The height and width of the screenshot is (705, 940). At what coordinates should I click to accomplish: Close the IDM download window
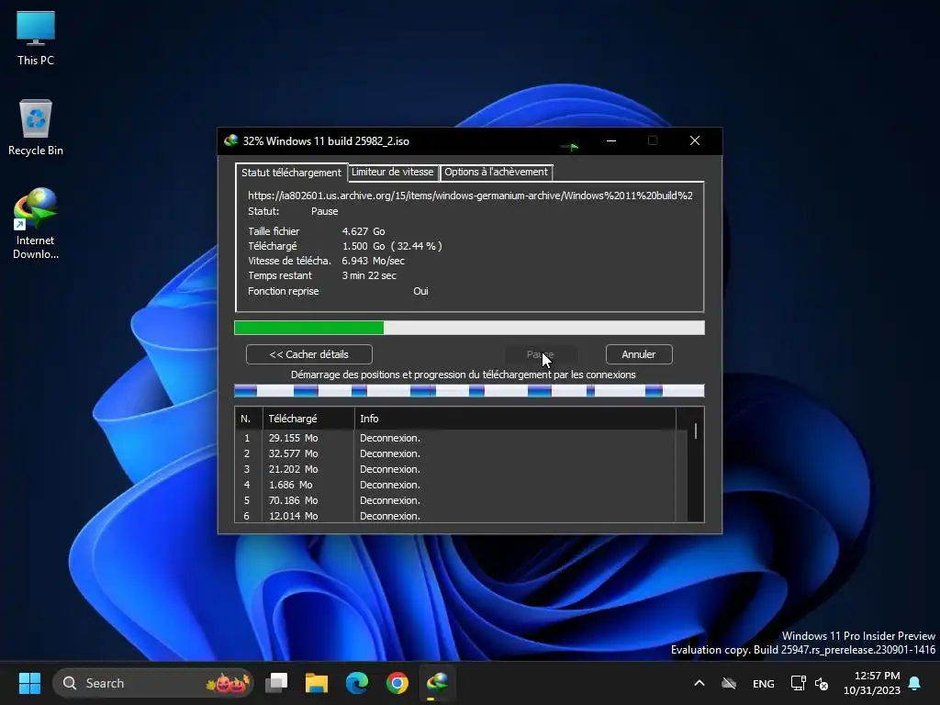pos(695,140)
